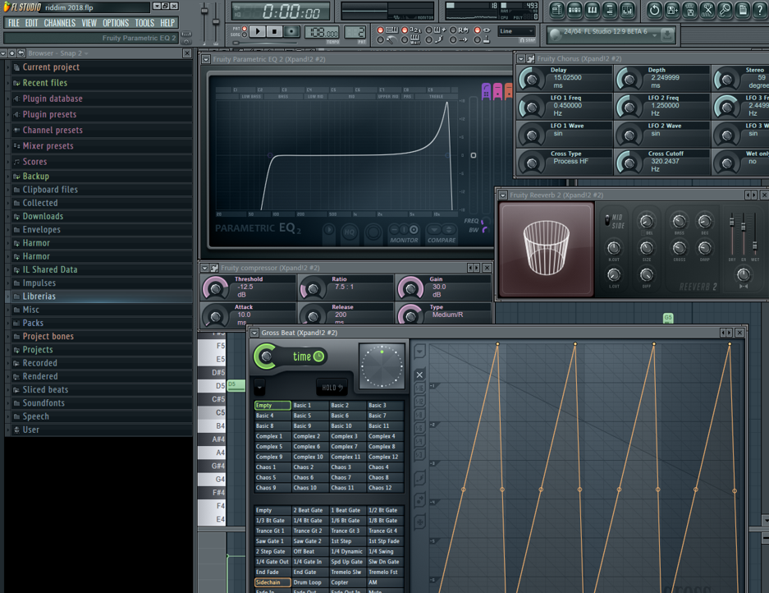Open the Playlist view icon in toolbar
Viewport: 769px width, 593px height.
tap(556, 9)
